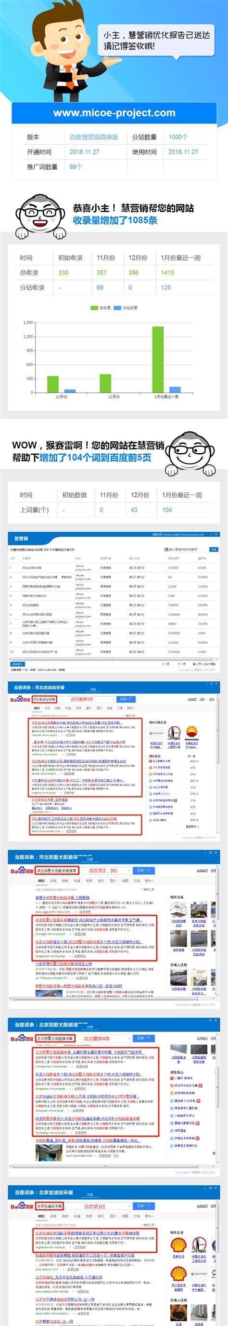Click 百度一下 button in the 河北加油站采暖 search
This screenshot has width=228, height=1326.
[126, 700]
